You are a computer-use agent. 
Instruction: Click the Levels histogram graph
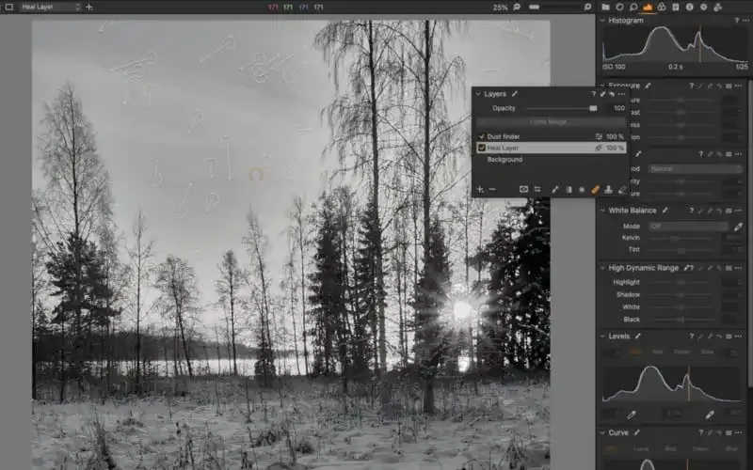point(671,383)
